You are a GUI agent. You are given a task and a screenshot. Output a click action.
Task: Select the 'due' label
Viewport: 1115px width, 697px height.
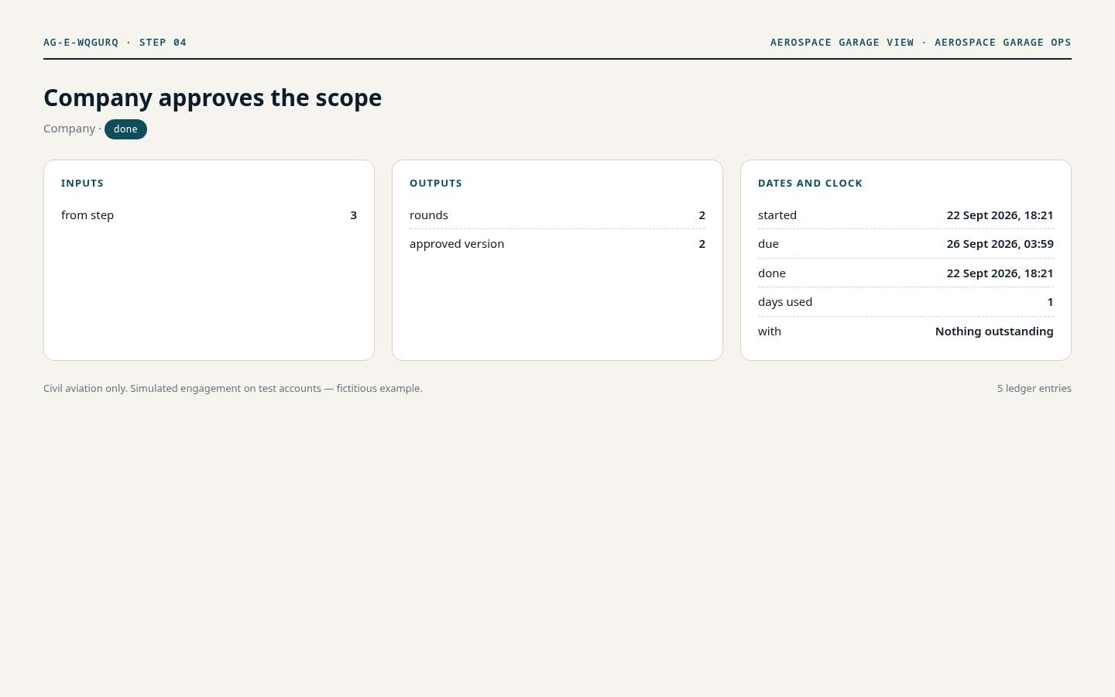click(768, 244)
